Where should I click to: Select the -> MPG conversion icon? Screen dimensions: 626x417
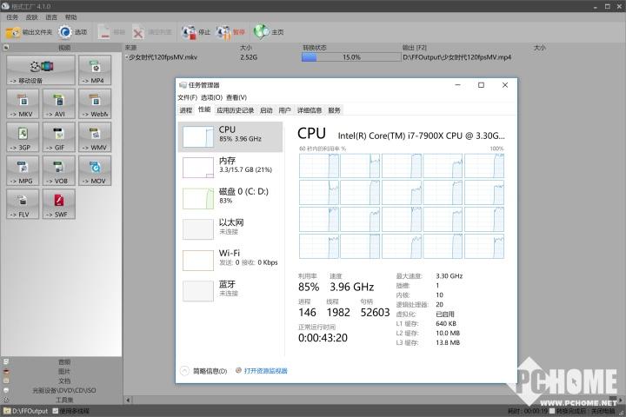click(x=23, y=171)
